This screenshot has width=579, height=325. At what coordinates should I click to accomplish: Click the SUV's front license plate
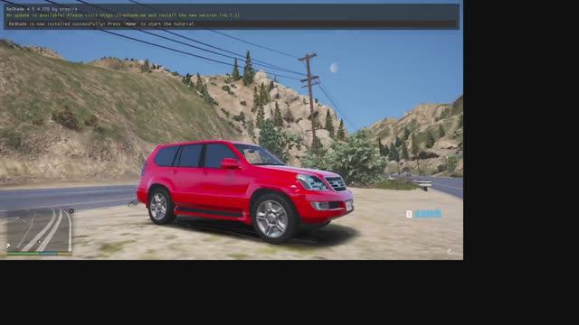(349, 206)
